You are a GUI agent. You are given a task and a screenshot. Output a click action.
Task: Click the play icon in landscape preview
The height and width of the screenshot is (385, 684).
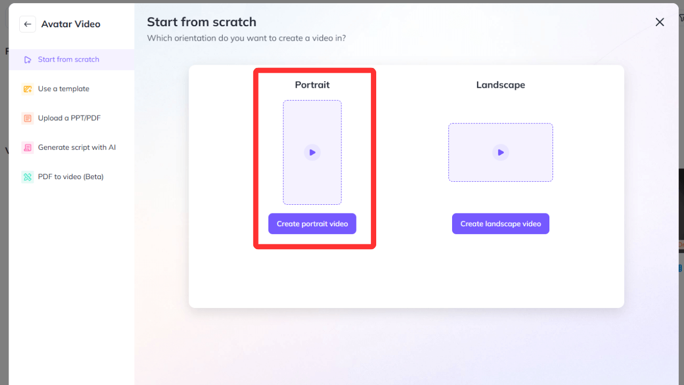click(x=501, y=152)
